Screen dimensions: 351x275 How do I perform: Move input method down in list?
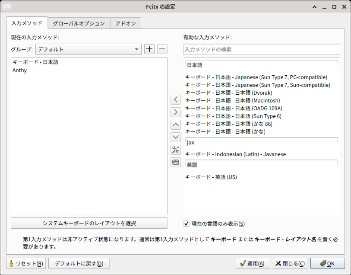[x=176, y=137]
